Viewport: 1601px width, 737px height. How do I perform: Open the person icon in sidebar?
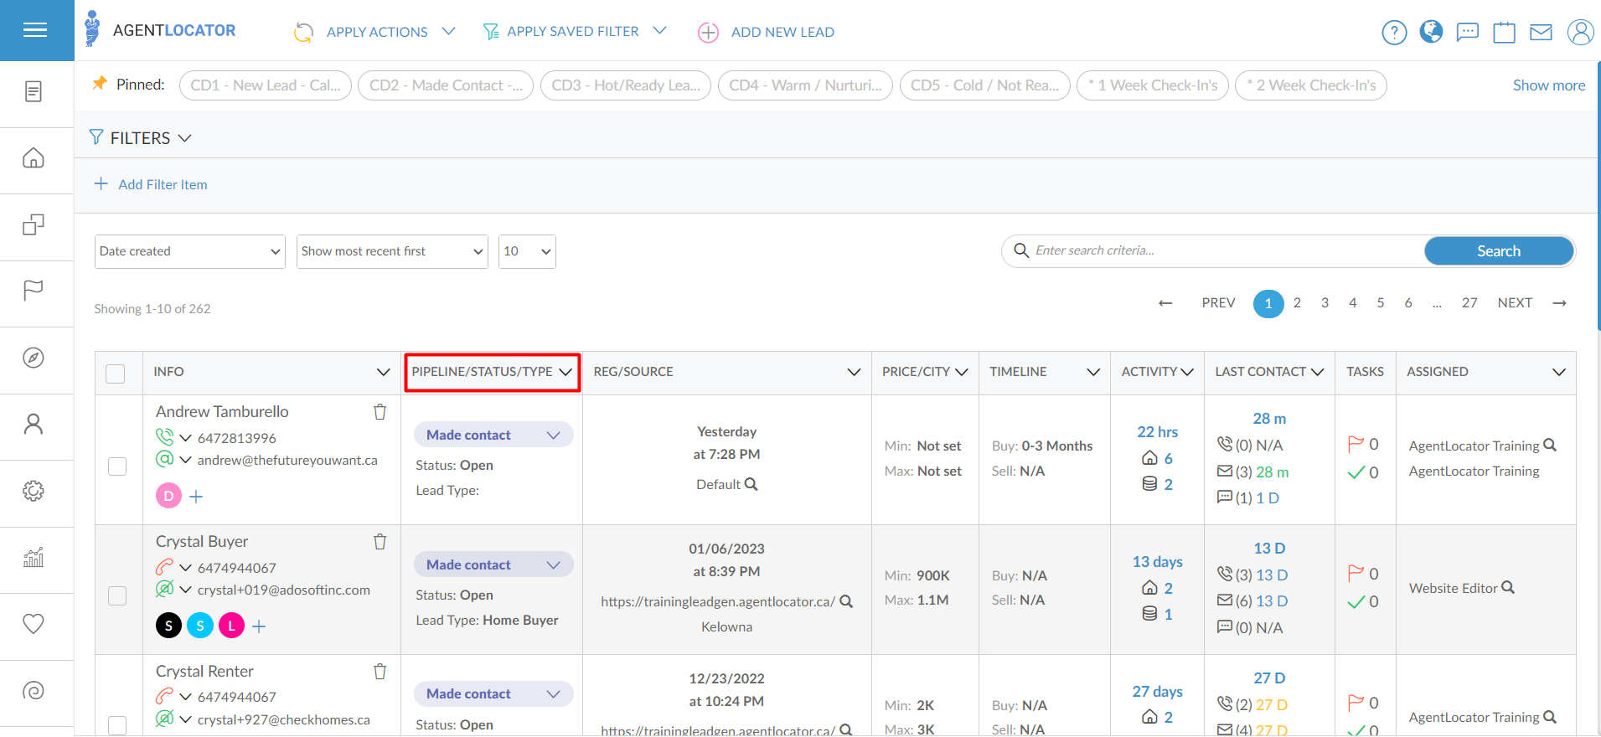(x=34, y=424)
